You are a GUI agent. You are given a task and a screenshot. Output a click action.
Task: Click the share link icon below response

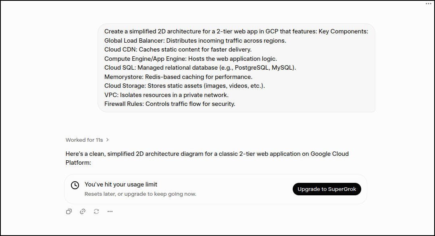83,211
